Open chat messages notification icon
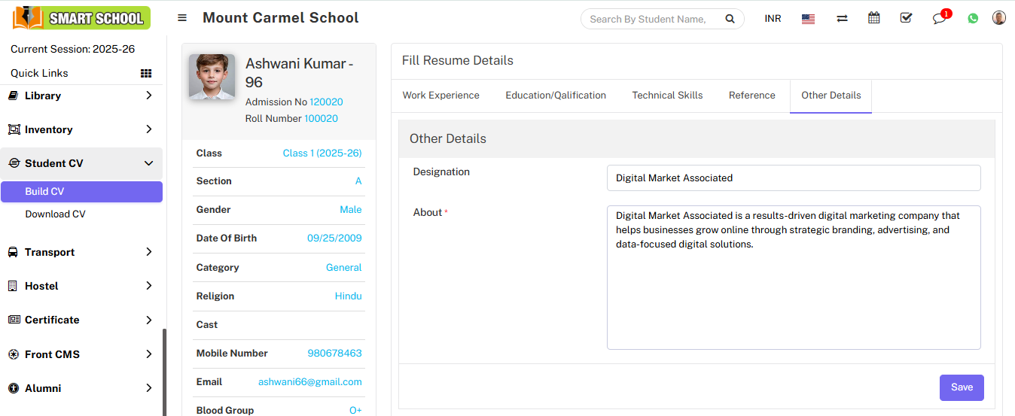 pyautogui.click(x=939, y=19)
